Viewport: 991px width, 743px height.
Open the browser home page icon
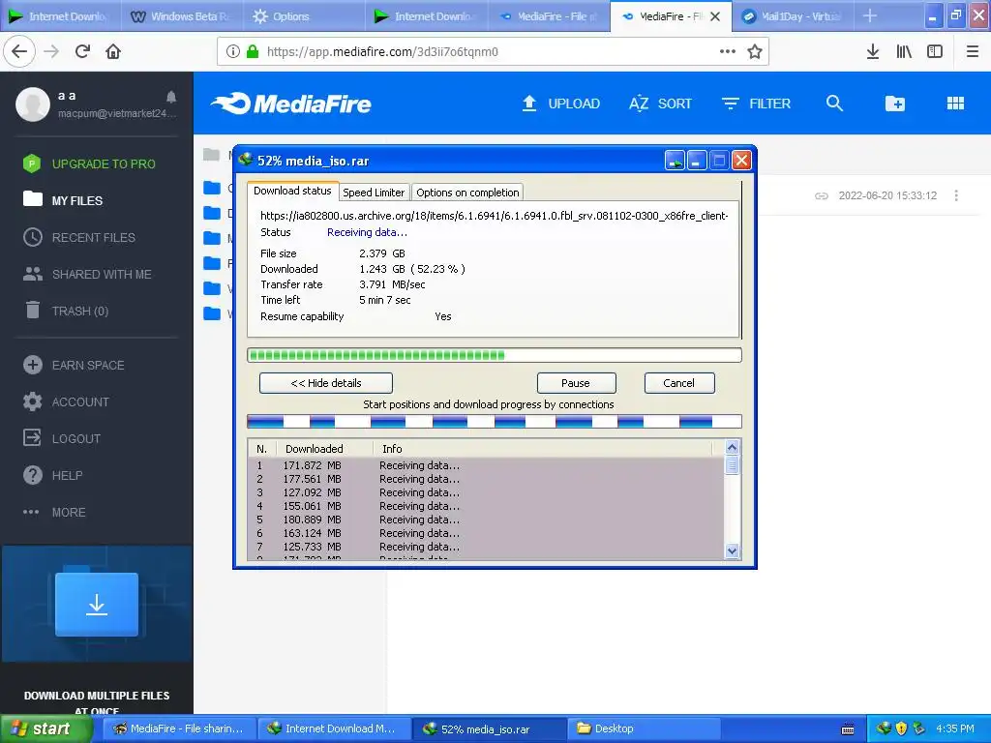[x=113, y=52]
